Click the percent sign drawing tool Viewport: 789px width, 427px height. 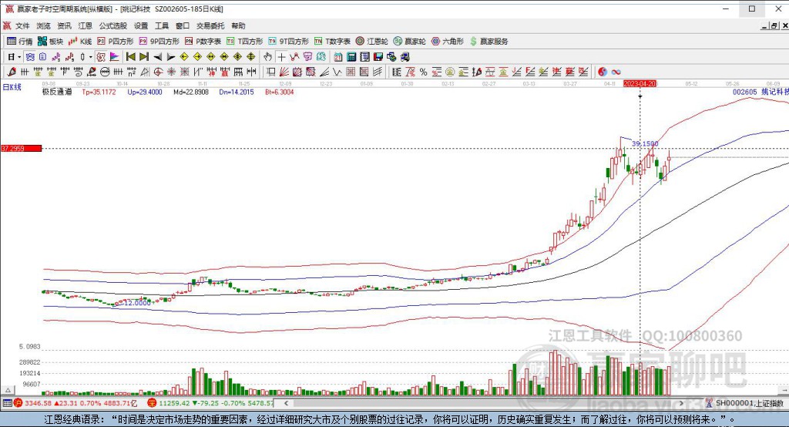pyautogui.click(x=423, y=72)
